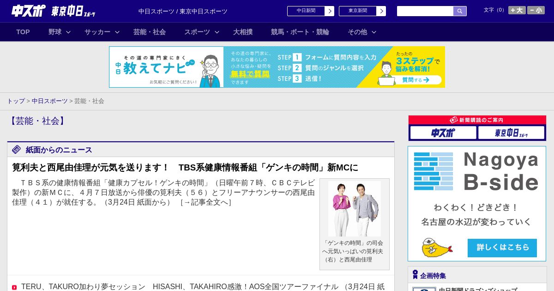Viewport: 554px width, 291px height.
Task: Open the スポーツ navigation menu
Action: [197, 32]
